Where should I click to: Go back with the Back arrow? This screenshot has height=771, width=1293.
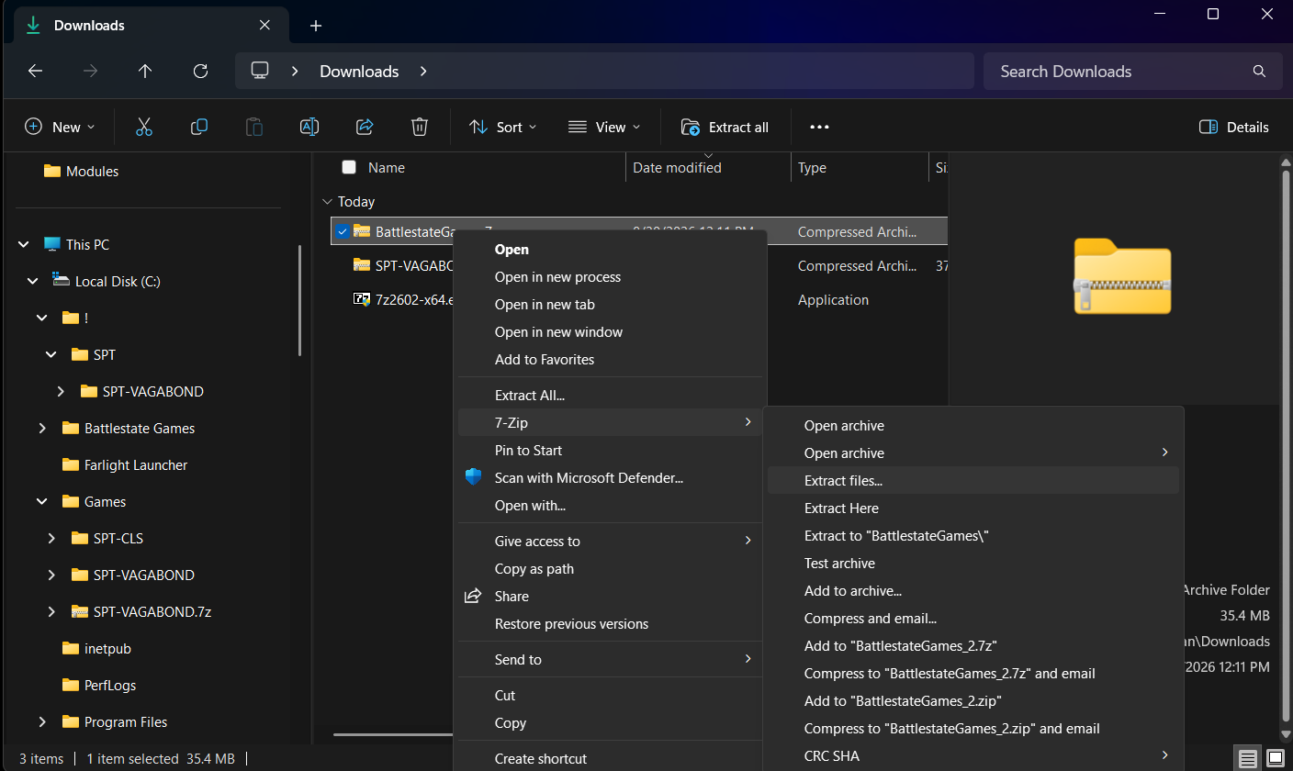[35, 71]
